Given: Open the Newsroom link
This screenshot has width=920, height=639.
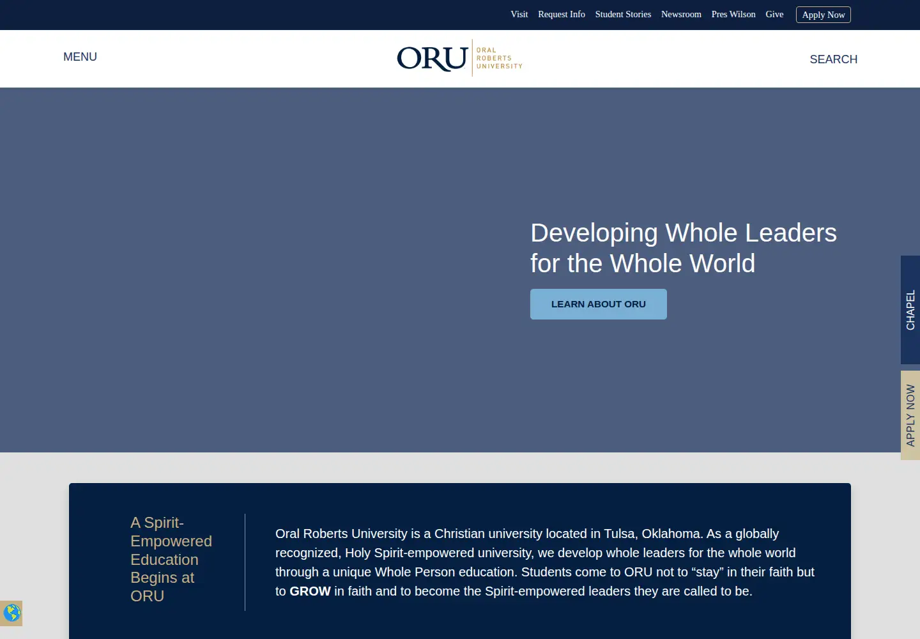Looking at the screenshot, I should coord(681,14).
